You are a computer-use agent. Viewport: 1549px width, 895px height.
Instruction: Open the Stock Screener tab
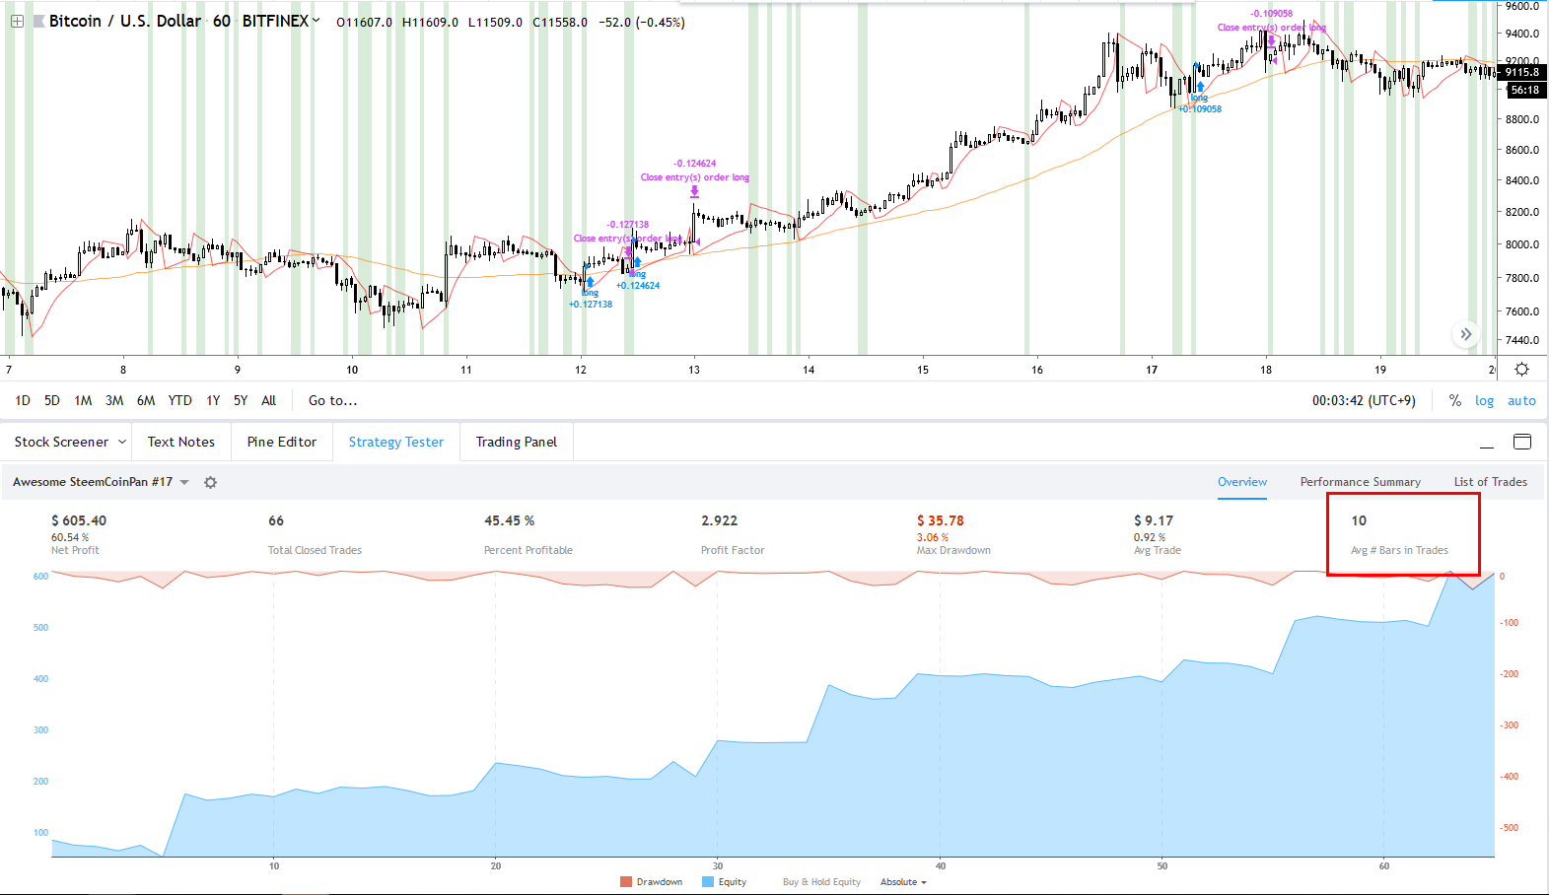pos(61,442)
